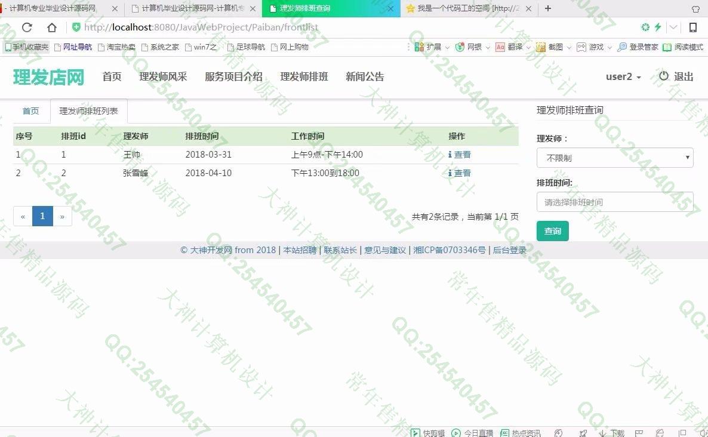Open 下载 downloads in status bar
The width and height of the screenshot is (708, 437).
[612, 433]
